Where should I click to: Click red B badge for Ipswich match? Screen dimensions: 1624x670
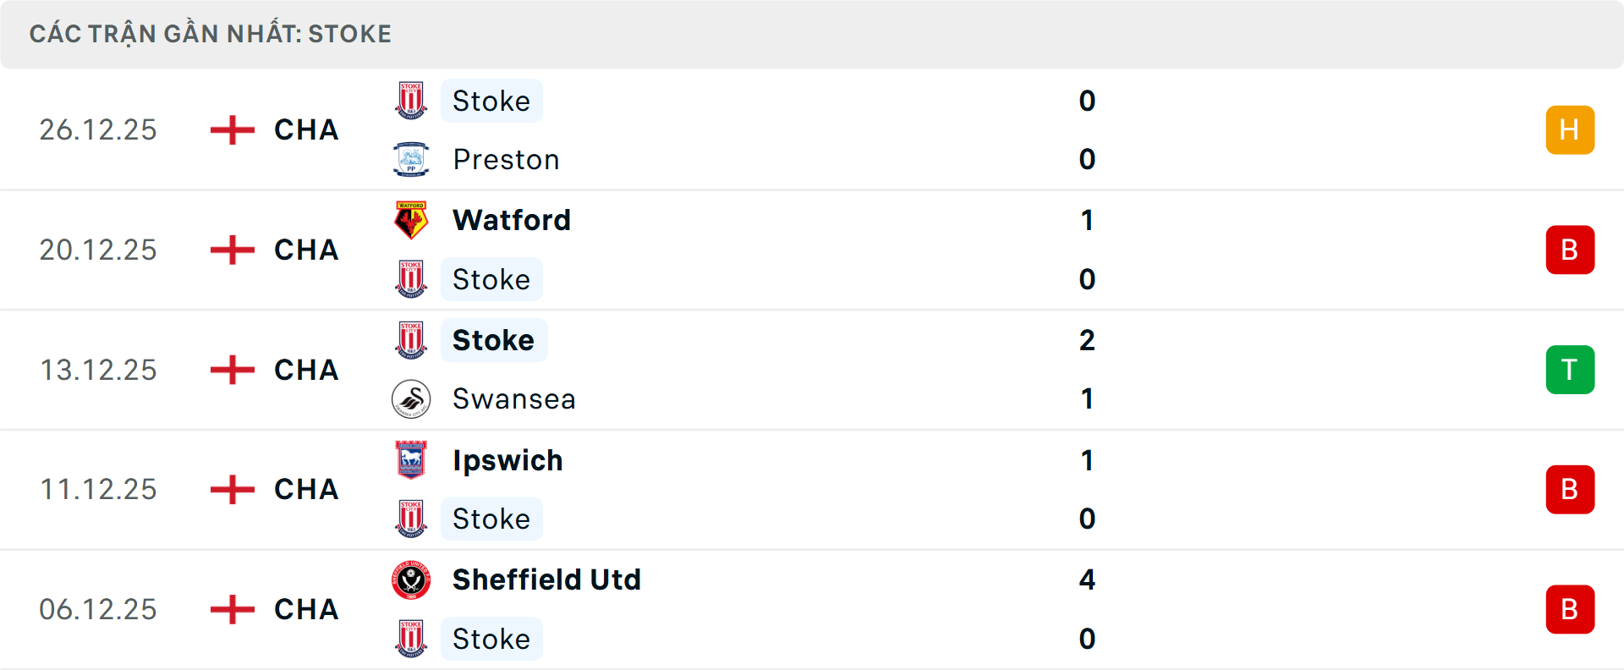(1570, 489)
